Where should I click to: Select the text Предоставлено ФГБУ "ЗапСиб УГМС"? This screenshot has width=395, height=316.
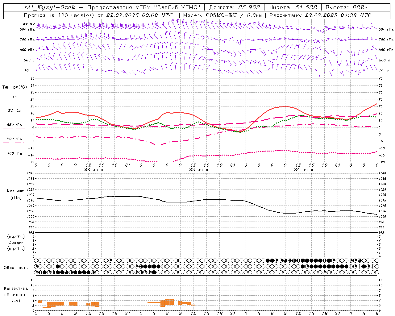pyautogui.click(x=144, y=8)
